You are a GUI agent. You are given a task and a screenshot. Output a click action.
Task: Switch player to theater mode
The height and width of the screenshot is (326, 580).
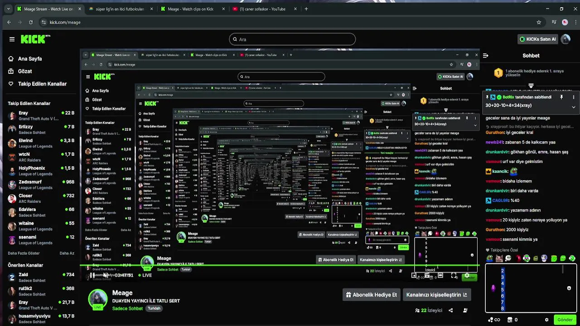pyautogui.click(x=440, y=275)
